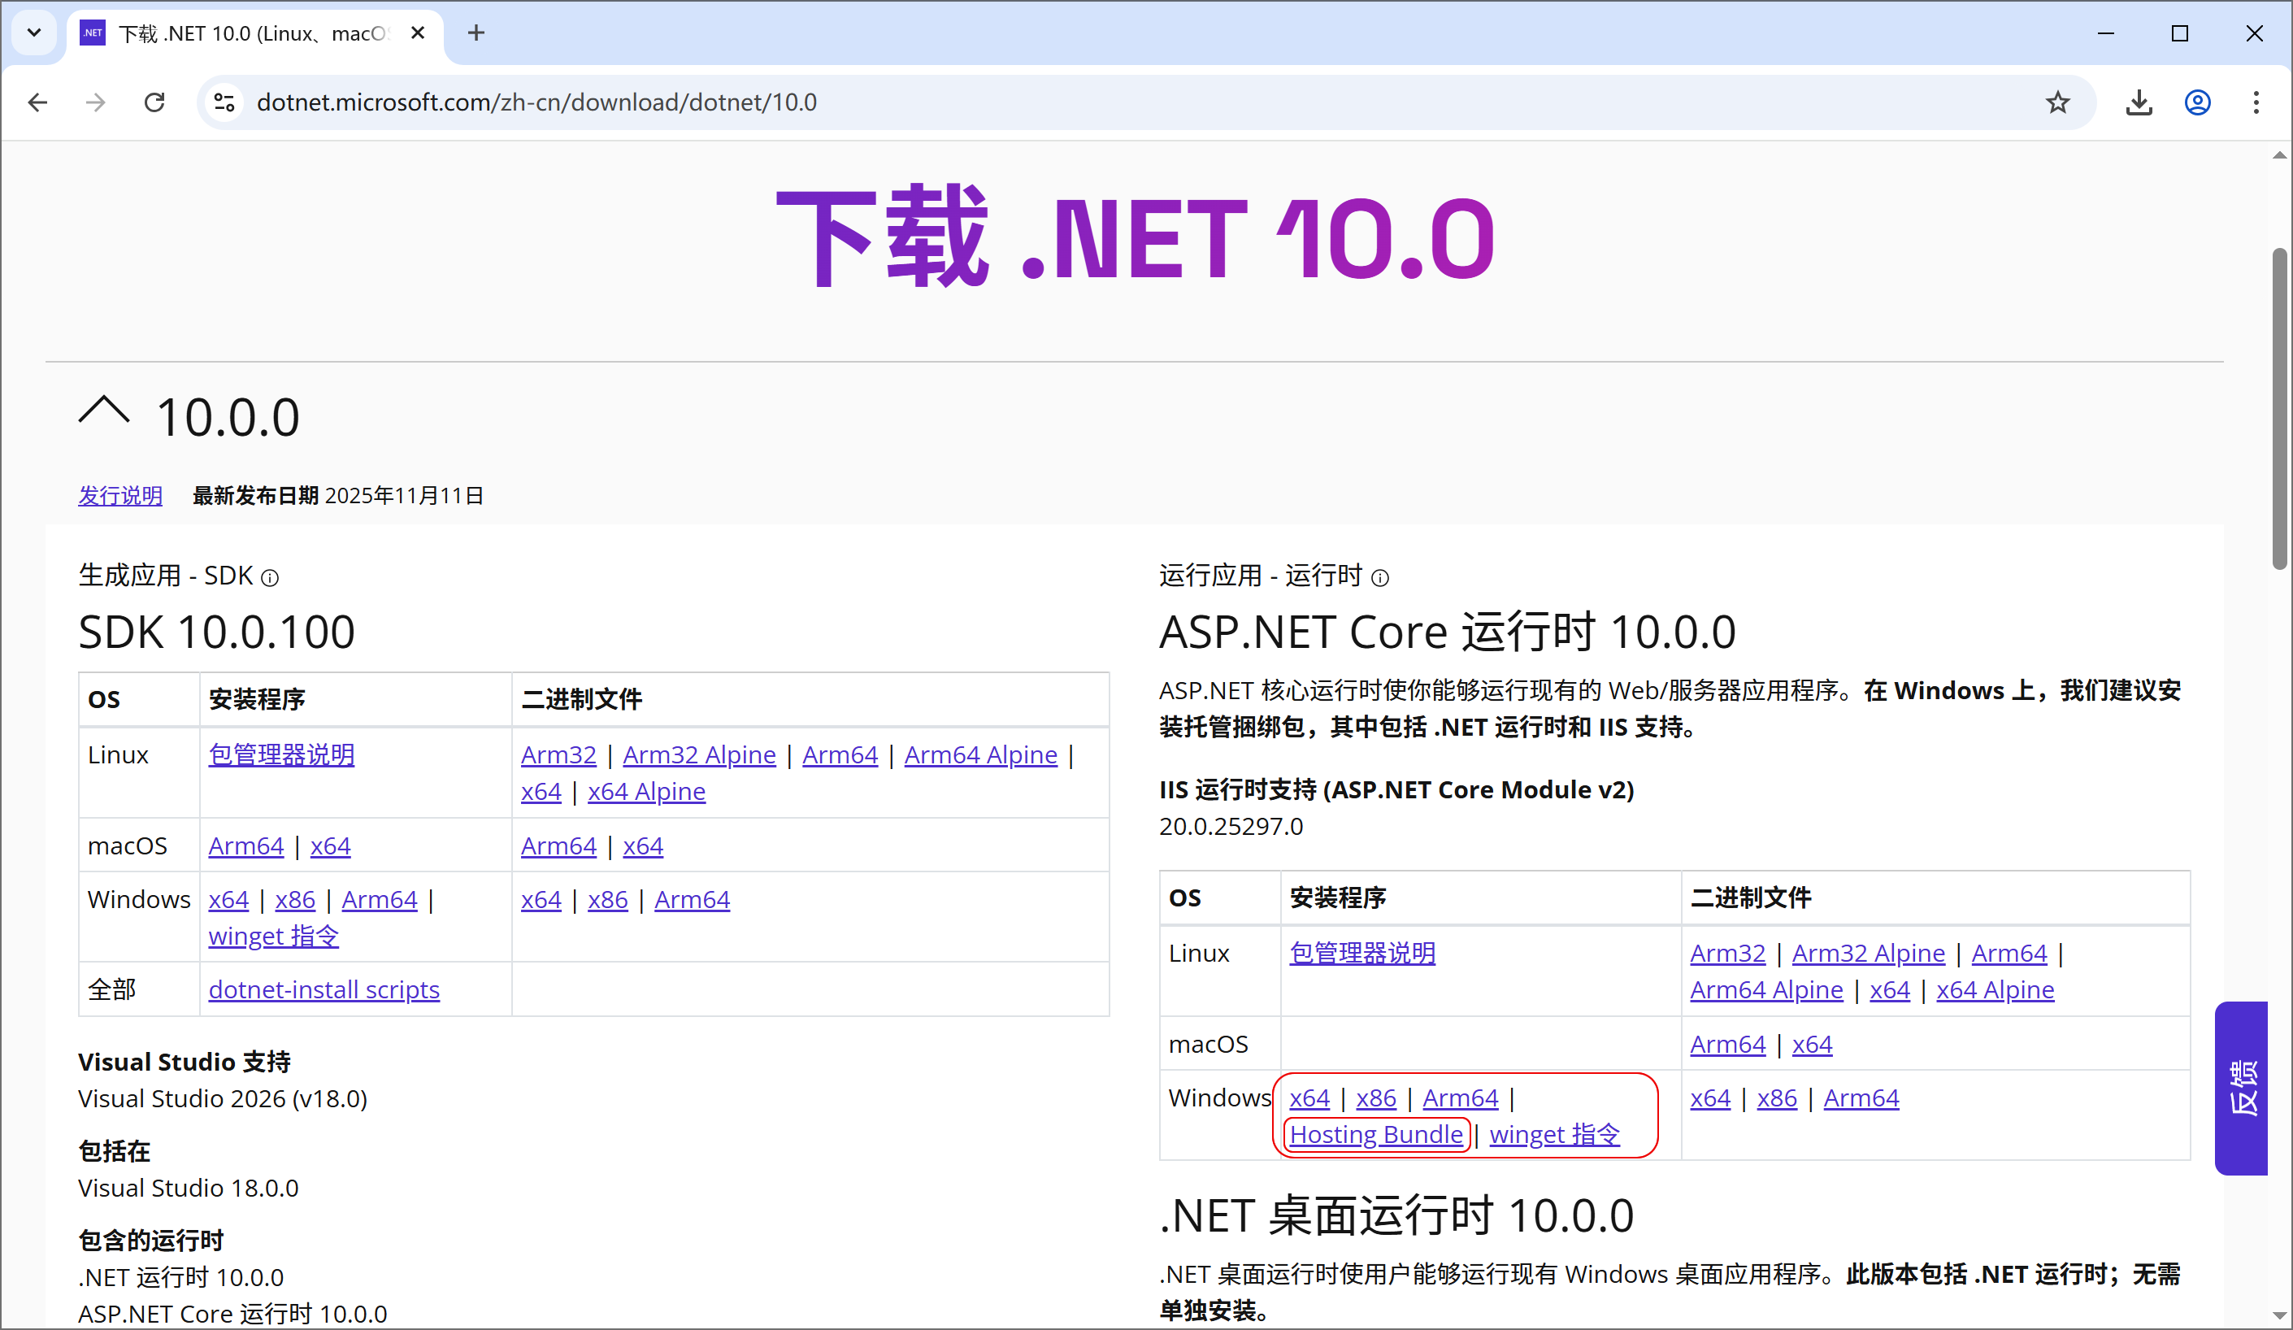The width and height of the screenshot is (2293, 1330).
Task: Open the browser downloads icon
Action: click(2139, 102)
